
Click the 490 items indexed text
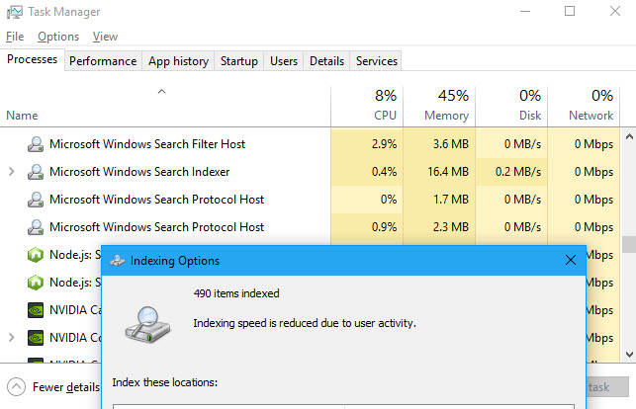coord(236,293)
